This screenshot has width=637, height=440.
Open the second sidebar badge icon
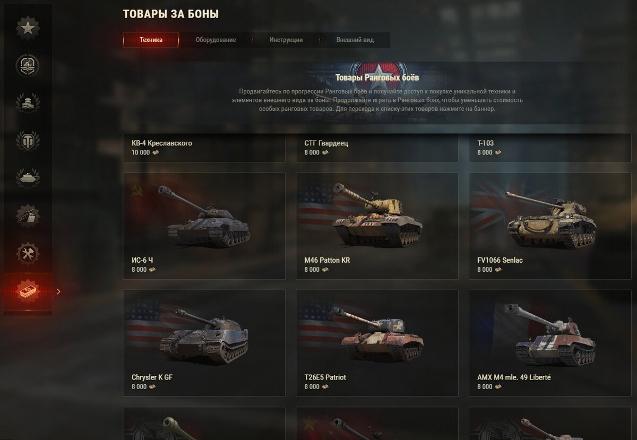pyautogui.click(x=28, y=65)
